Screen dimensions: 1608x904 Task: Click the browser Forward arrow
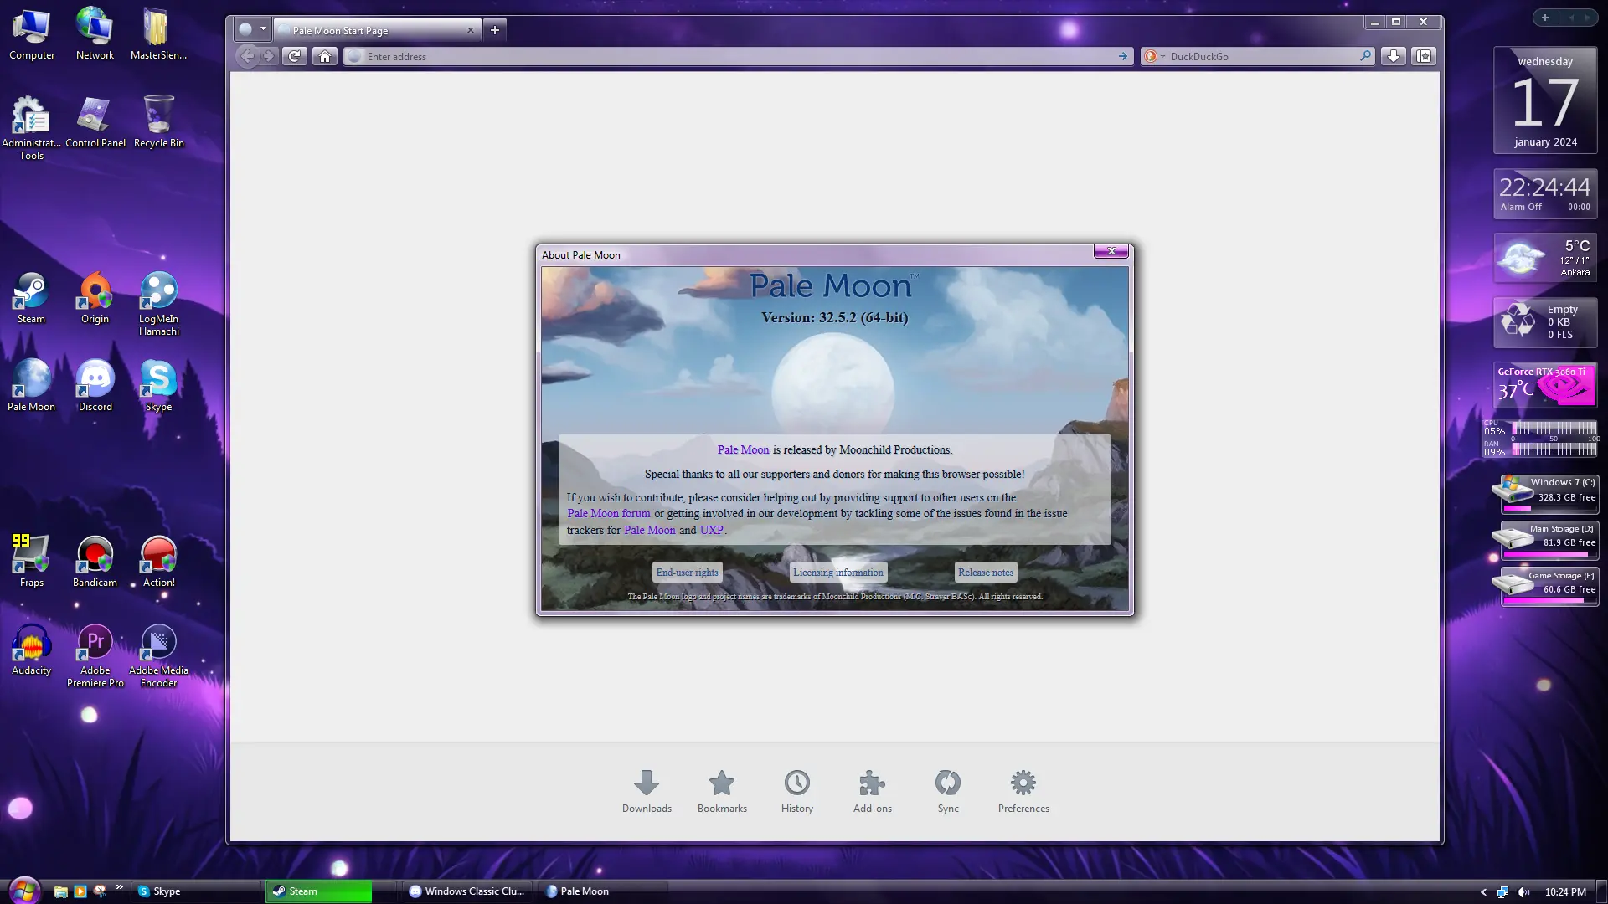(x=268, y=56)
